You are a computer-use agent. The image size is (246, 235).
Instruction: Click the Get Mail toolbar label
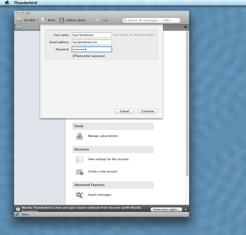point(30,20)
